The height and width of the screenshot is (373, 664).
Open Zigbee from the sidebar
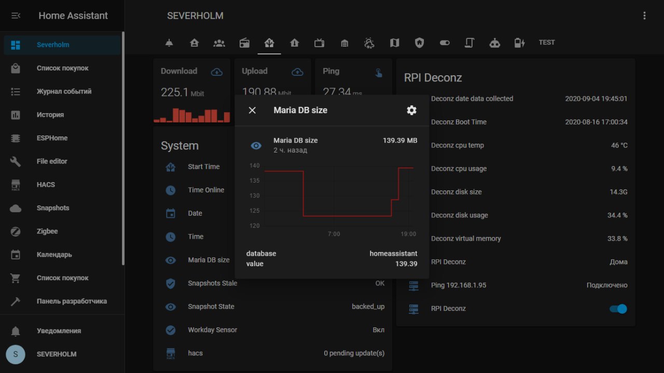[x=62, y=231]
